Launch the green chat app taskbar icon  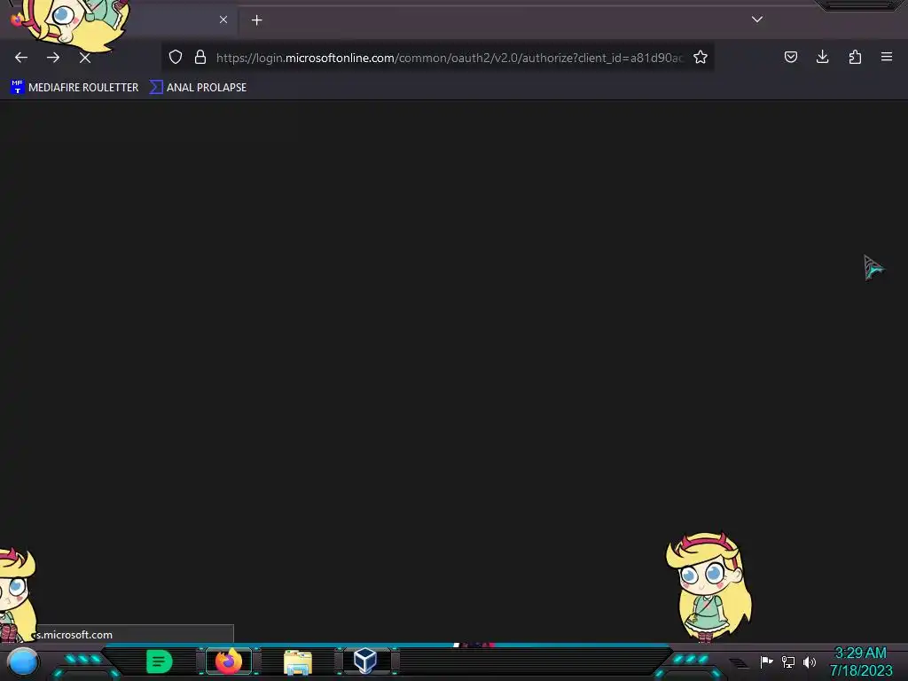pos(160,661)
